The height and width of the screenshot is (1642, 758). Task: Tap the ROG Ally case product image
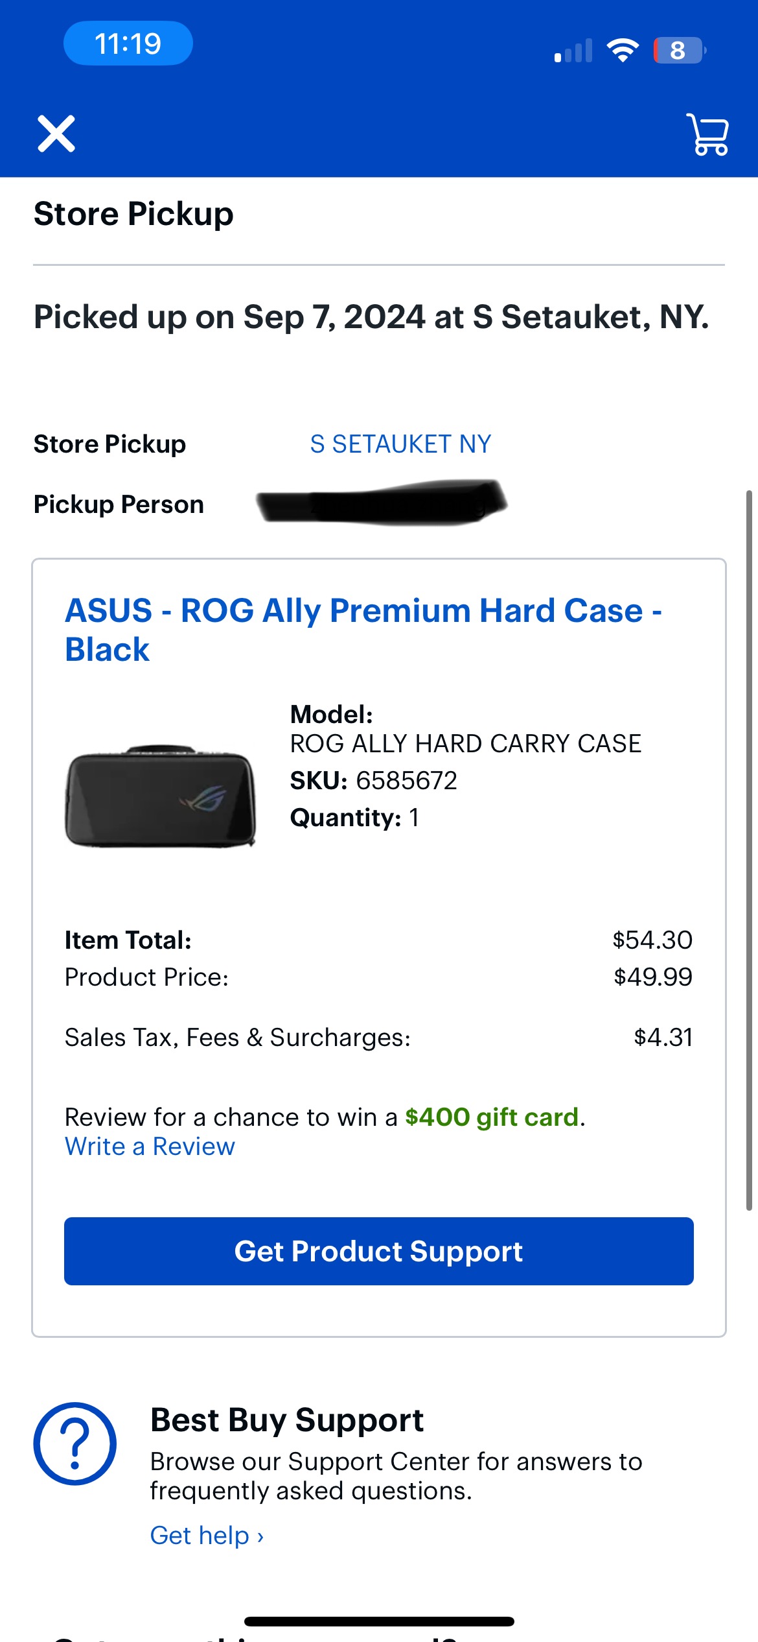click(161, 796)
